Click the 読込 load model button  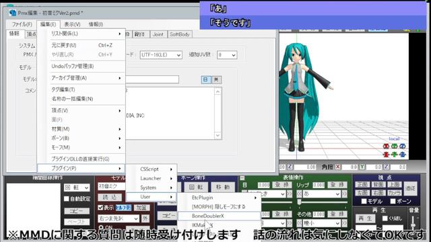click(109, 197)
